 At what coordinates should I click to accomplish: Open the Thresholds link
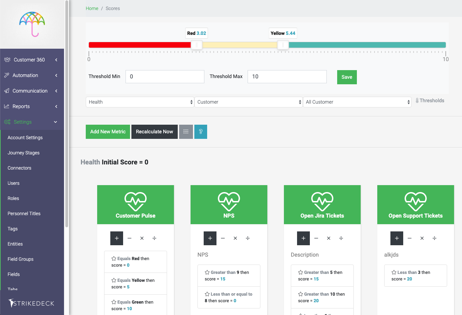(x=430, y=101)
